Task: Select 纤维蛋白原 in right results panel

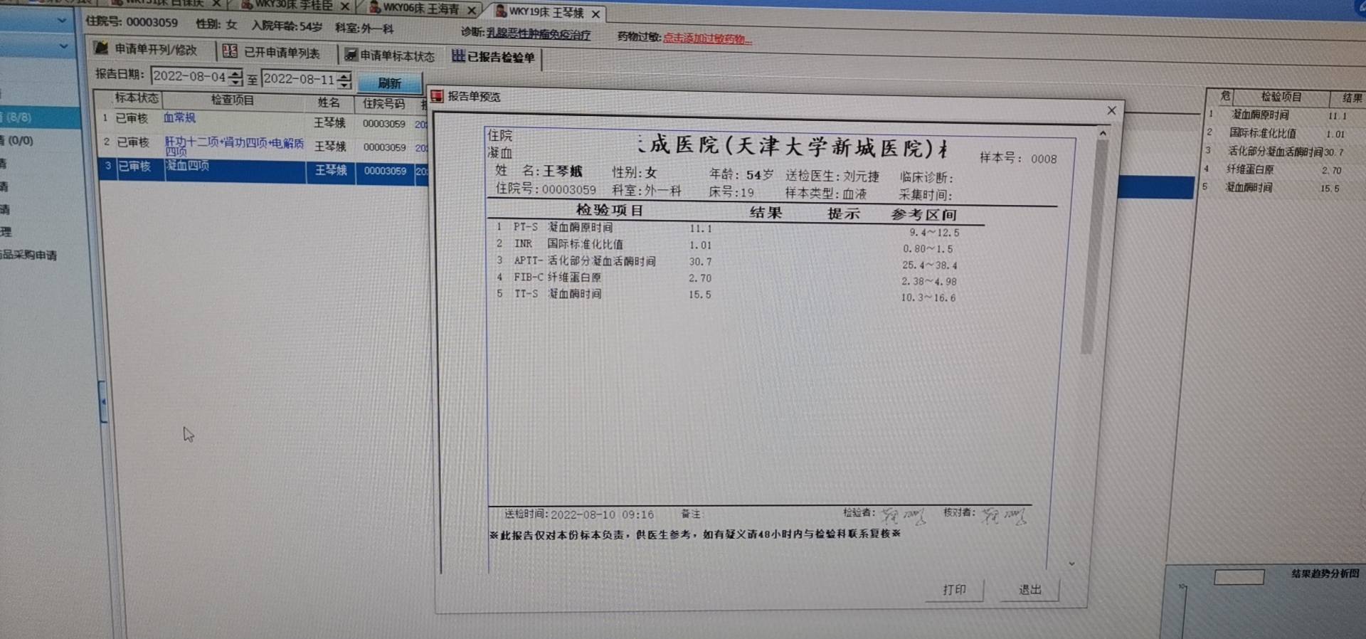Action: (x=1250, y=169)
